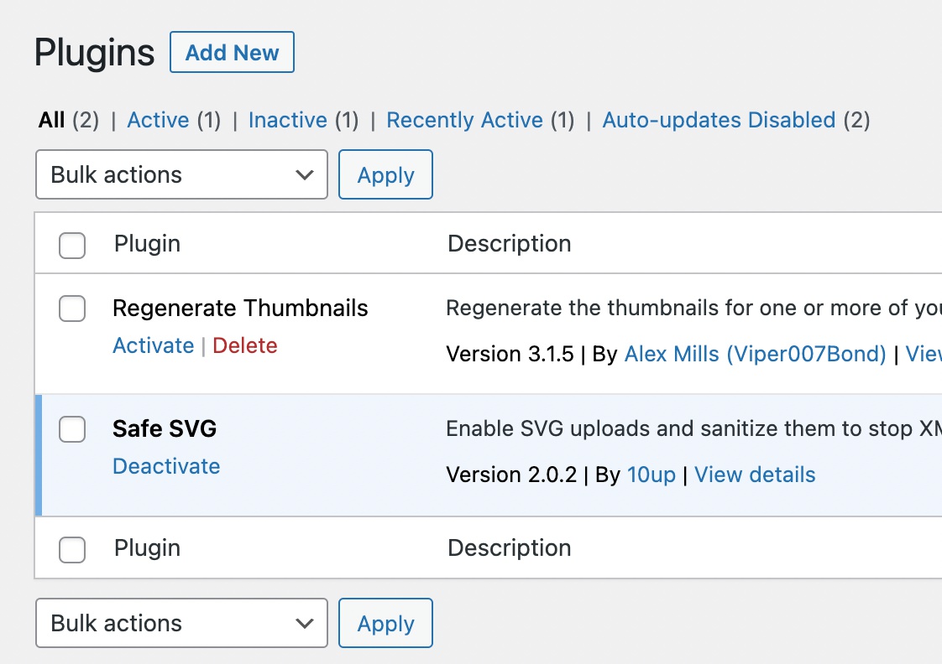
Task: Click the Add New plugin button
Action: pyautogui.click(x=232, y=53)
